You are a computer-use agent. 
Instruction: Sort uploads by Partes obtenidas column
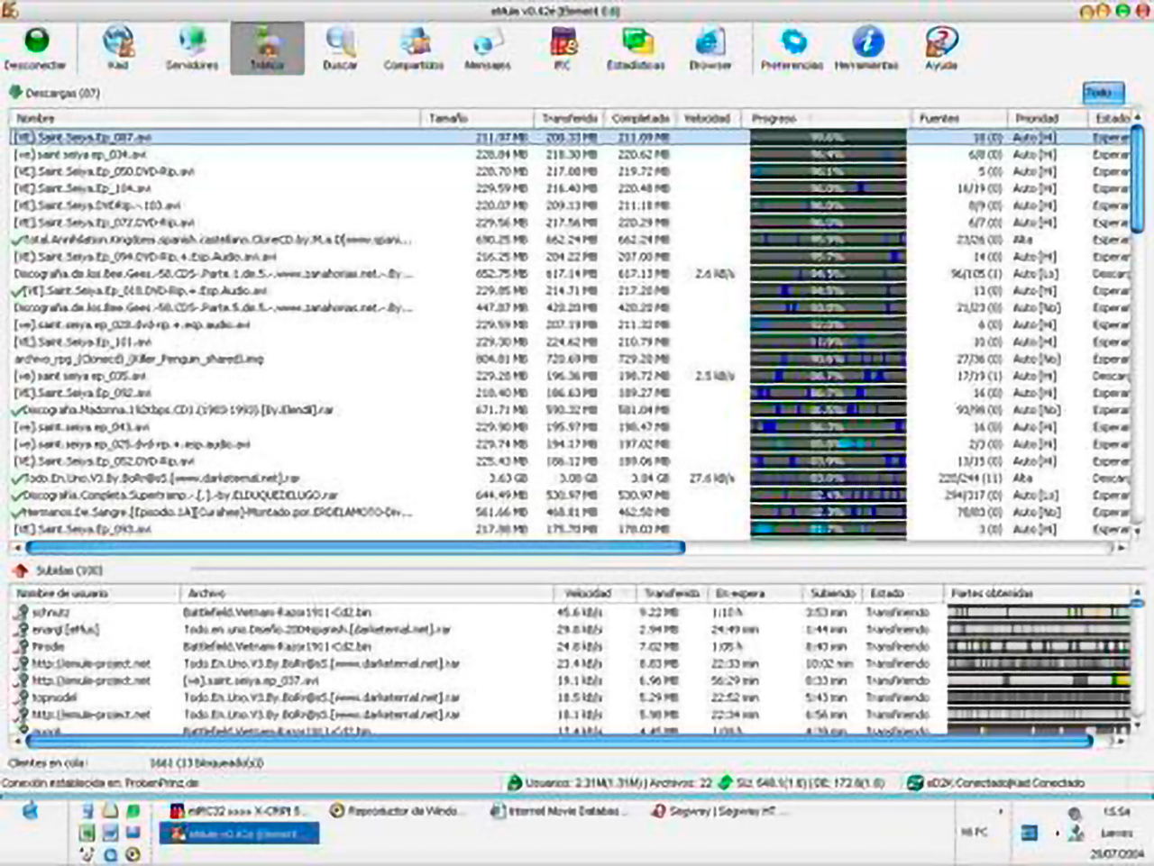[1037, 593]
